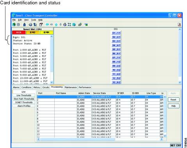Viewport: 187px width, 148px height.
Task: Open the Alarm Profiles subtab
Action: tap(24, 106)
